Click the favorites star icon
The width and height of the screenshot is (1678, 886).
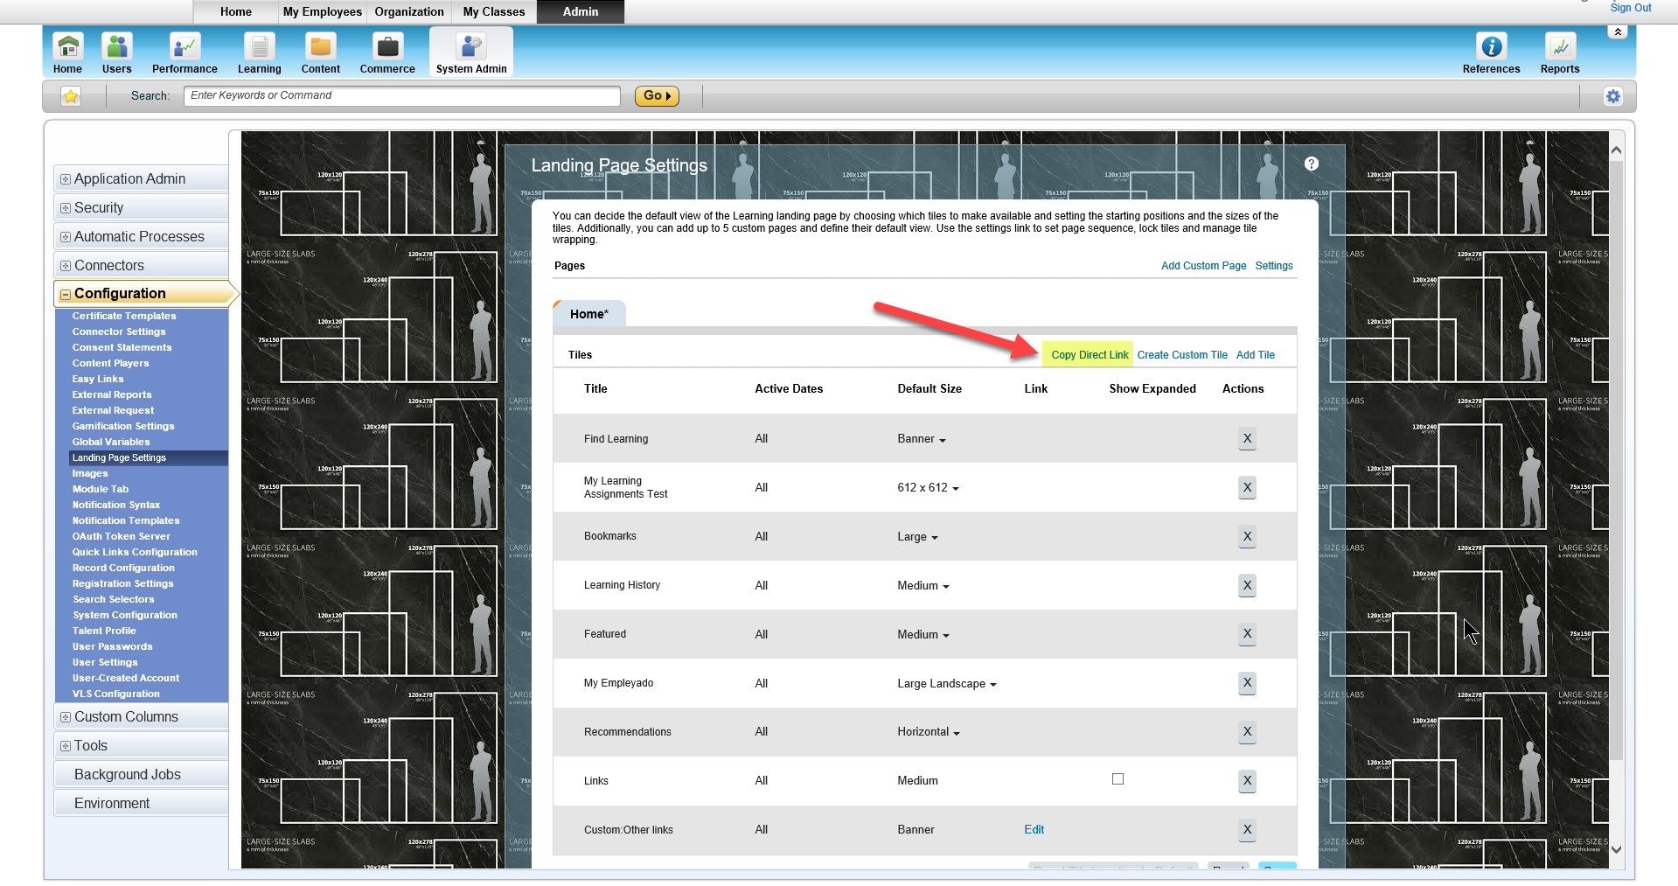[71, 96]
